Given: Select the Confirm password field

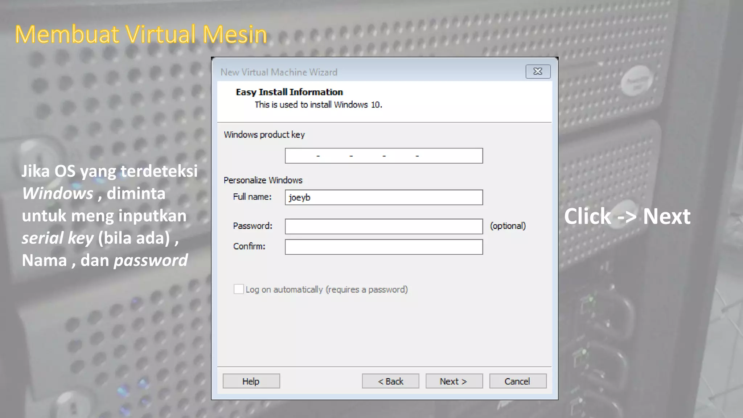Looking at the screenshot, I should tap(384, 247).
